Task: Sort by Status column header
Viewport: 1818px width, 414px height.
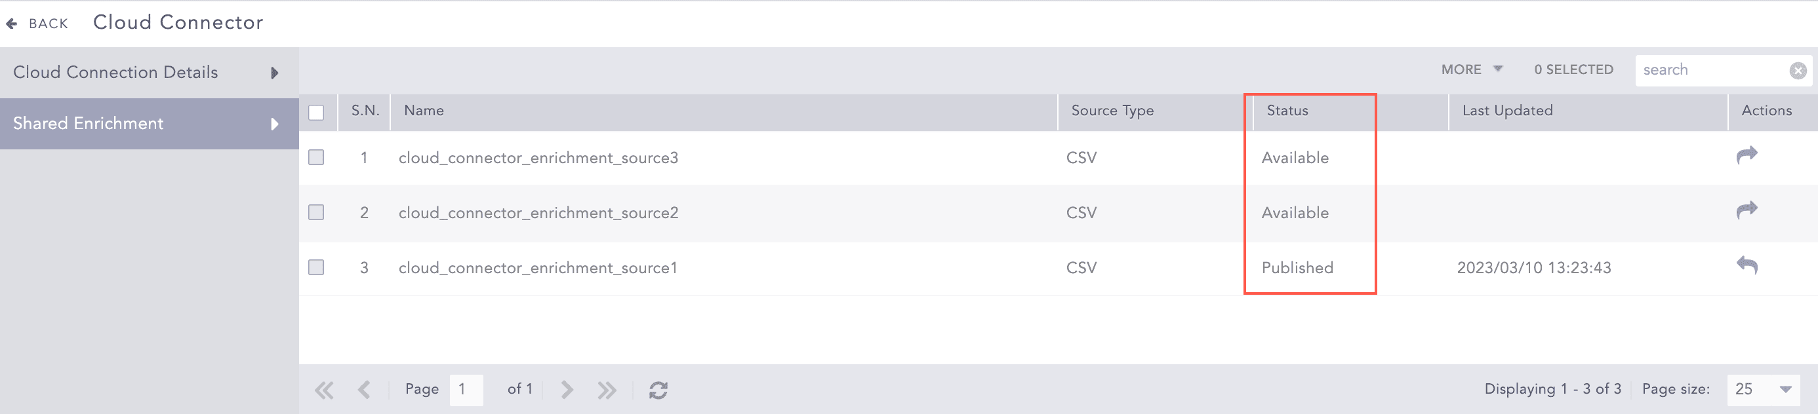Action: (x=1287, y=111)
